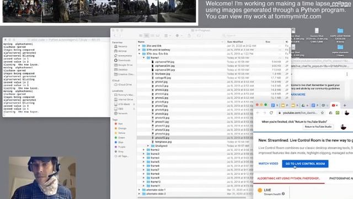Expand the frame5 folder
The image size is (353, 199).
click(143, 162)
